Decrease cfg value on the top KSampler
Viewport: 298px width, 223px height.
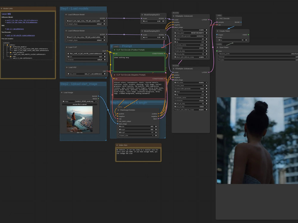[x=175, y=42]
